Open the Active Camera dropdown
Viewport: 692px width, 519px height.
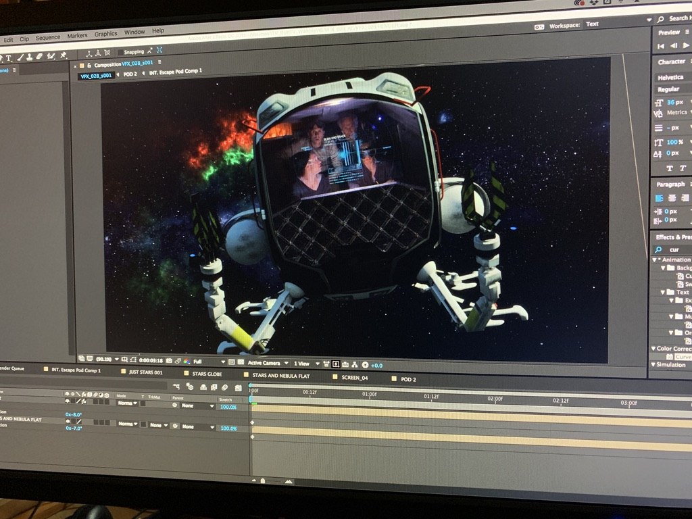click(x=268, y=363)
